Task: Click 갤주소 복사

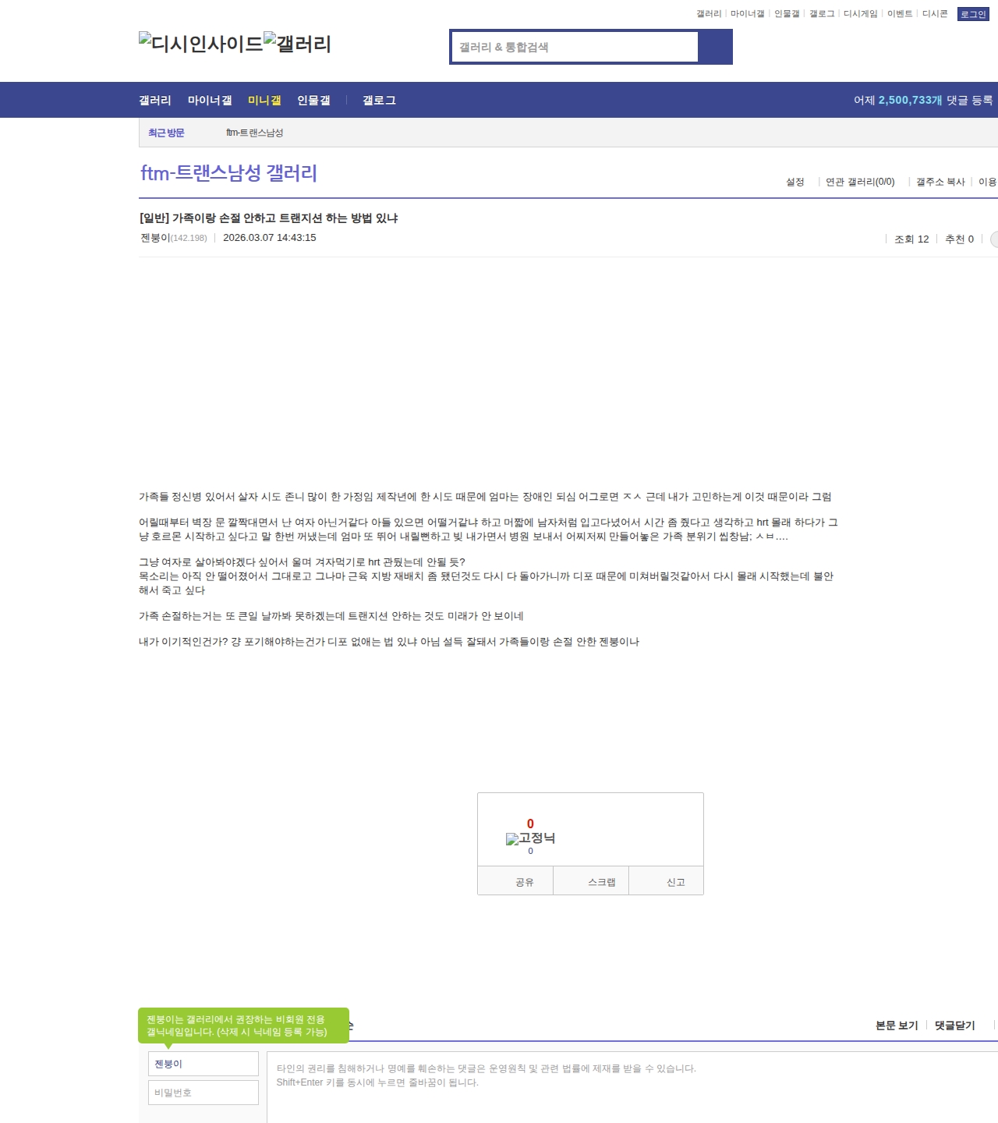Action: pos(940,182)
